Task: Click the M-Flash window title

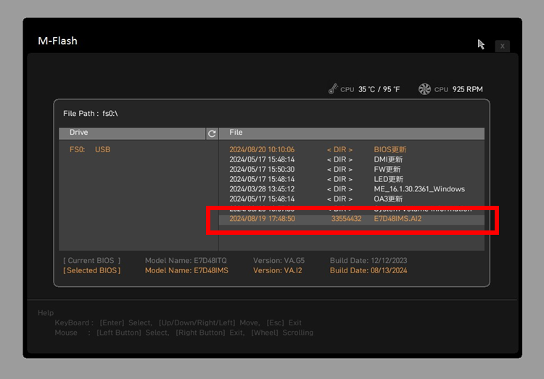Action: (x=57, y=41)
